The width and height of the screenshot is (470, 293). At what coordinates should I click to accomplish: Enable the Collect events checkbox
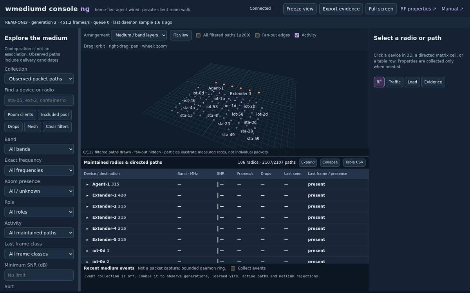point(233,268)
